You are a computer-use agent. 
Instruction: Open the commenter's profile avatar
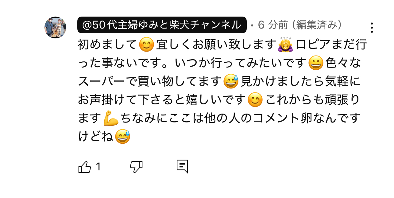click(x=56, y=28)
